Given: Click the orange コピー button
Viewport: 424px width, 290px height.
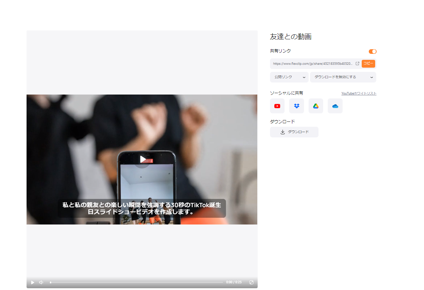Looking at the screenshot, I should (x=368, y=64).
